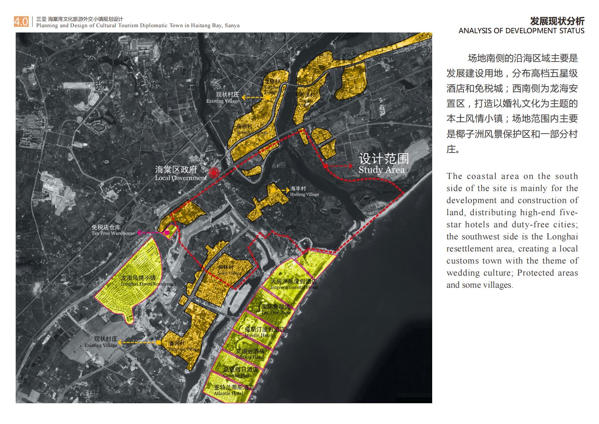Click the heading "ANALYSIS OF DEVELOPMENT STATUS"

click(521, 31)
